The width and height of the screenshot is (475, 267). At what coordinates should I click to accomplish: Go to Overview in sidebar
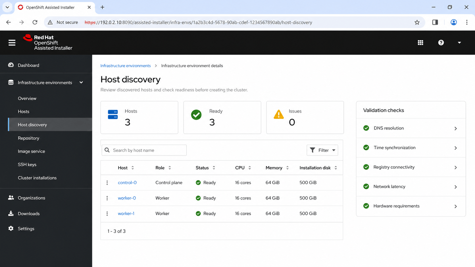tap(27, 98)
